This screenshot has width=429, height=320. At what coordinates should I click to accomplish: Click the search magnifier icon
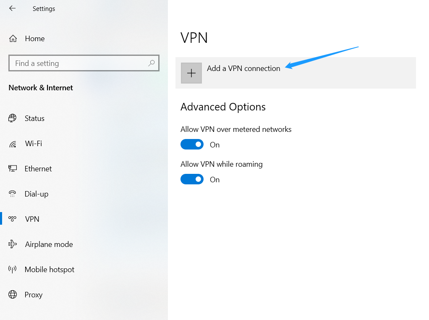[151, 63]
